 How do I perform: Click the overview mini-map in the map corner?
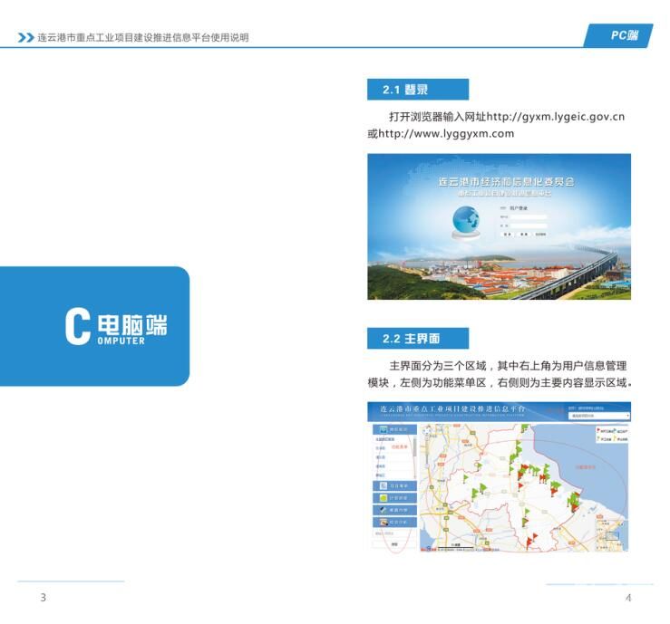[x=612, y=533]
